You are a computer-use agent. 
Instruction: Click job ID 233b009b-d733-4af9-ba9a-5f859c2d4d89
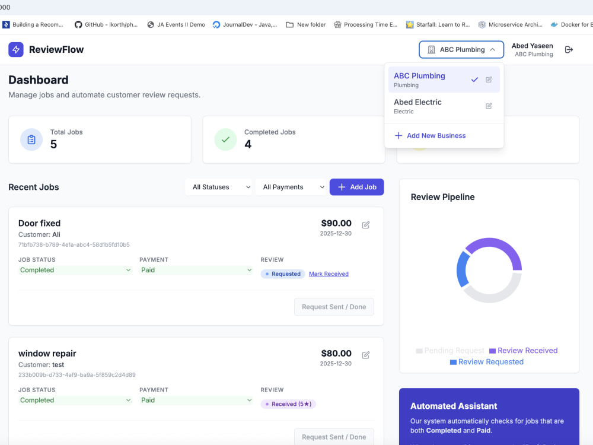[x=76, y=375]
